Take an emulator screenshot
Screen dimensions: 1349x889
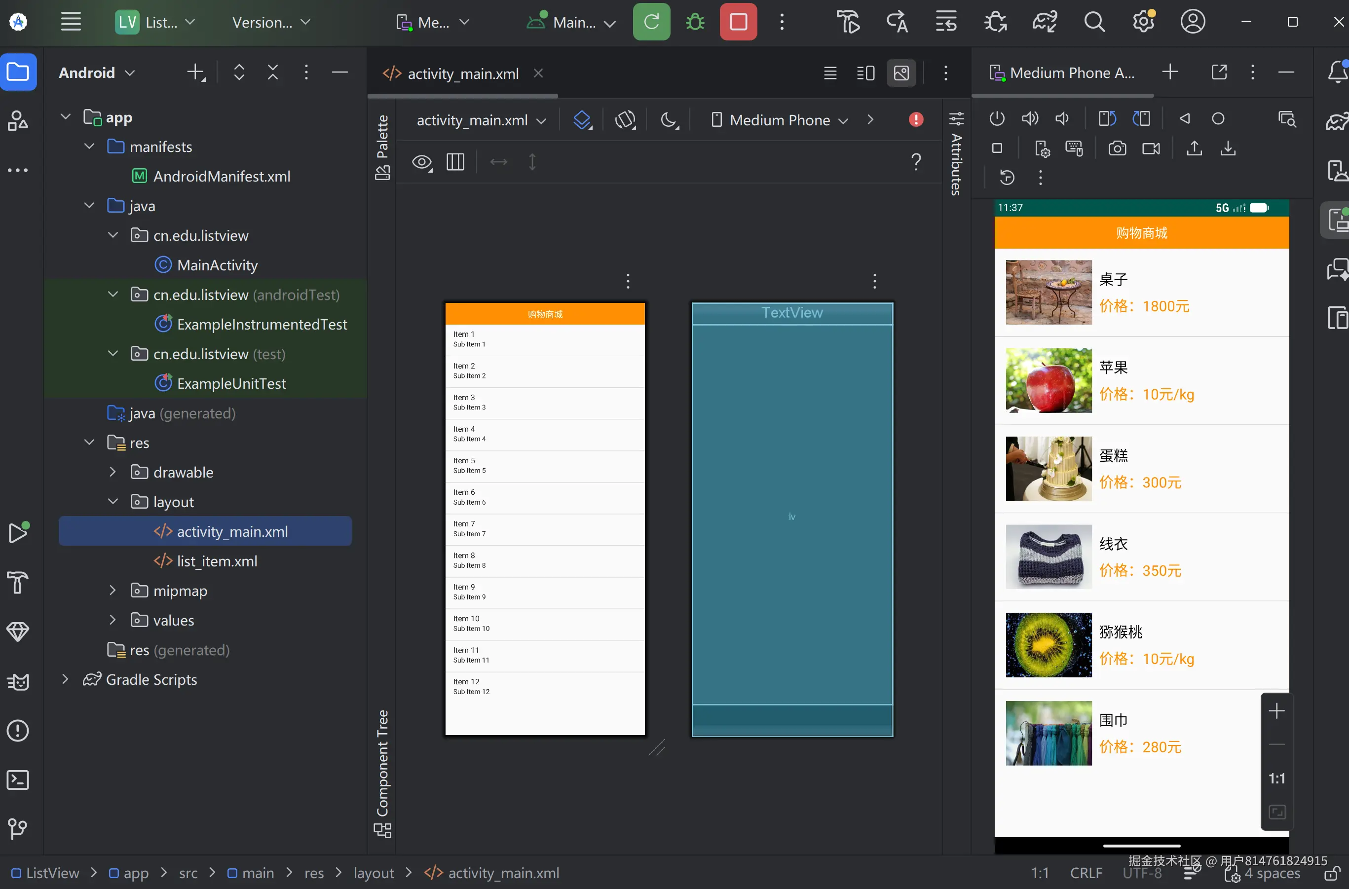point(1117,148)
